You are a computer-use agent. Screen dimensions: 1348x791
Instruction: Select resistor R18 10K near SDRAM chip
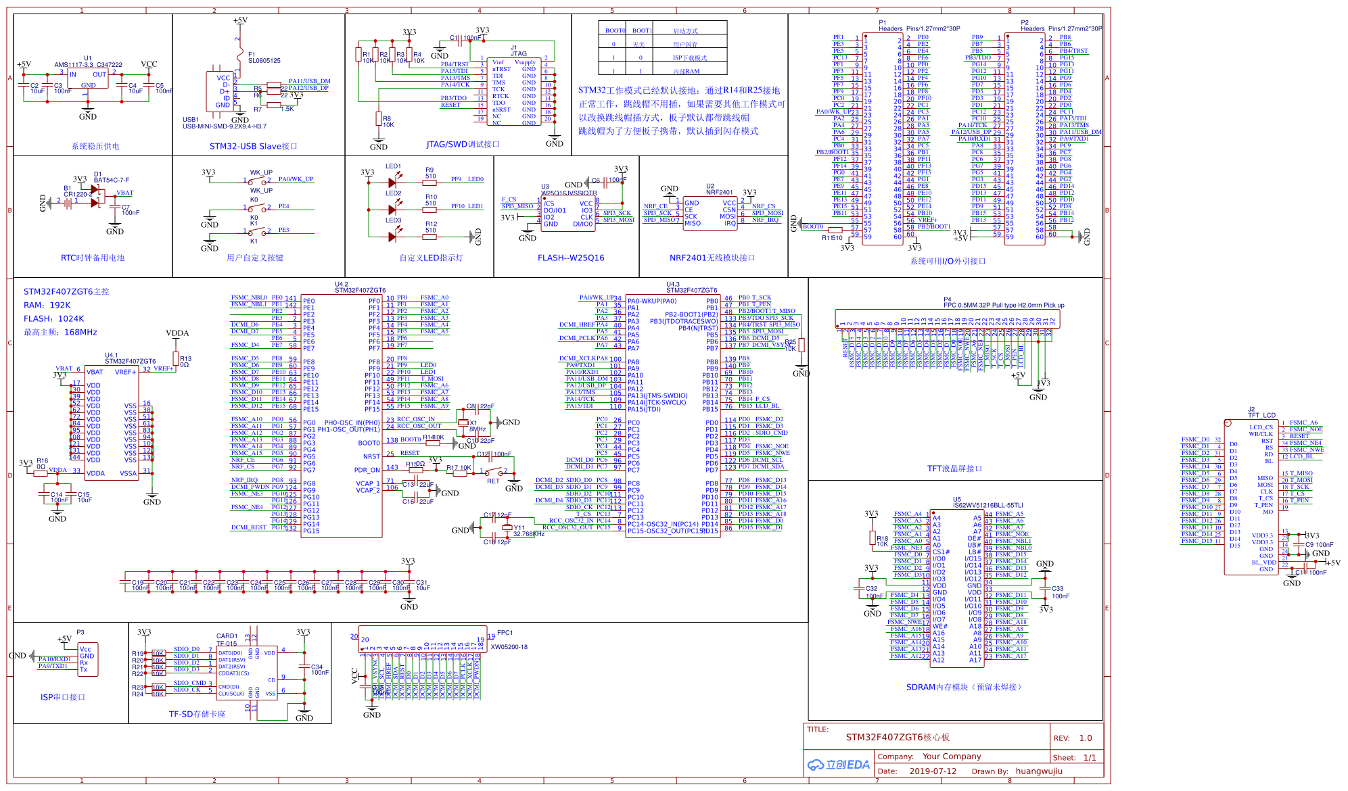pyautogui.click(x=873, y=537)
